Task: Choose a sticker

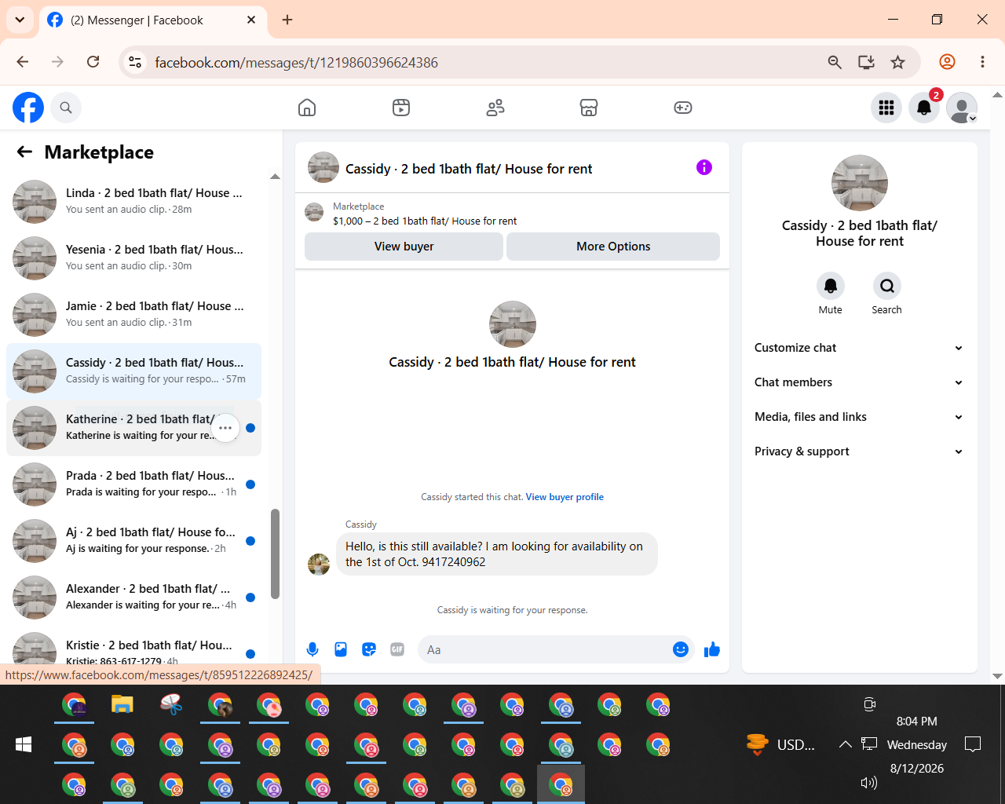Action: pyautogui.click(x=369, y=649)
